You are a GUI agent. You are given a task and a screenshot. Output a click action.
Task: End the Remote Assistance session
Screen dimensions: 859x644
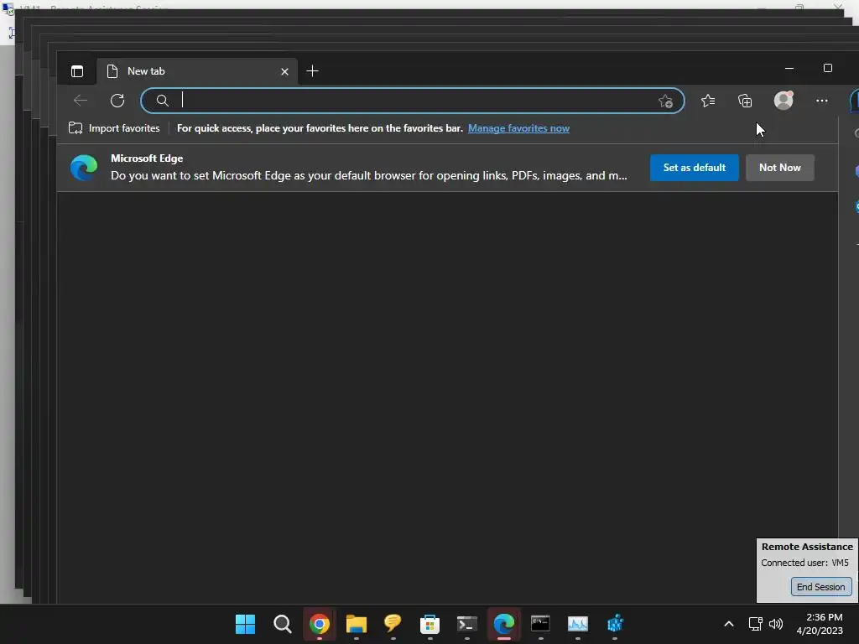[x=820, y=586]
